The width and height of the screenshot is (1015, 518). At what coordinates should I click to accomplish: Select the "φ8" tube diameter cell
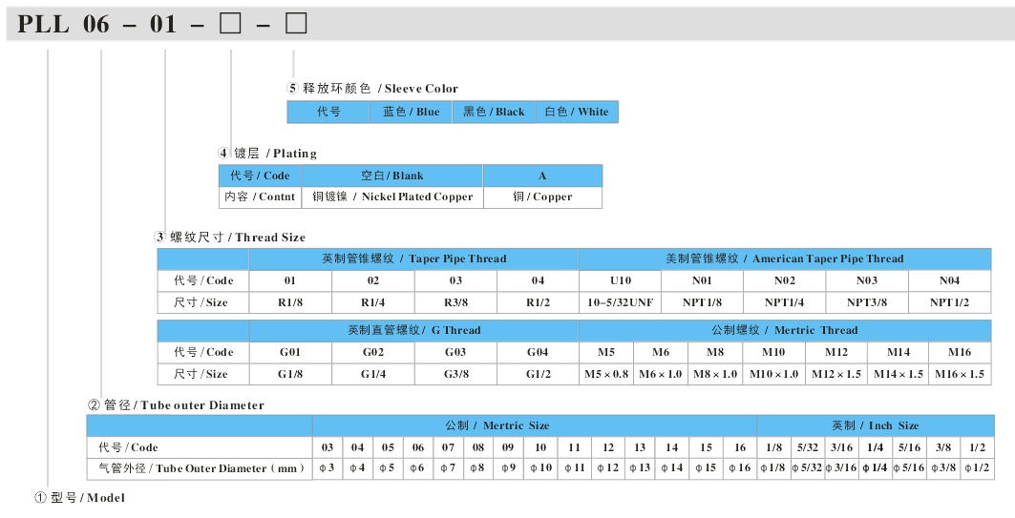[477, 468]
